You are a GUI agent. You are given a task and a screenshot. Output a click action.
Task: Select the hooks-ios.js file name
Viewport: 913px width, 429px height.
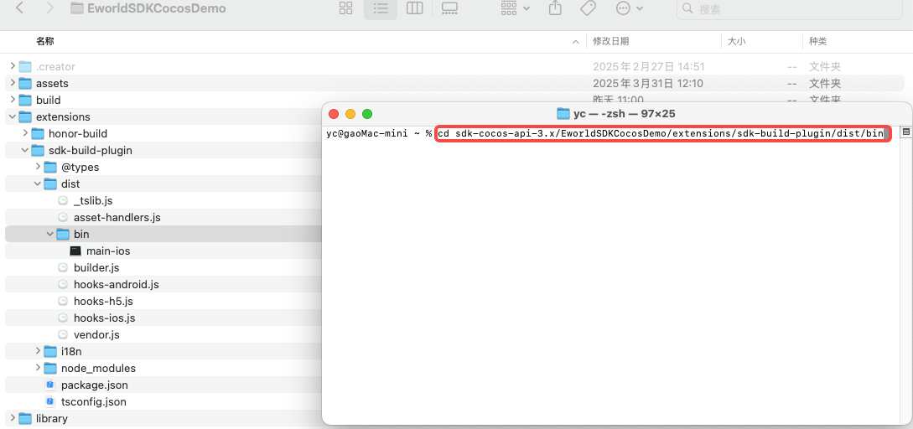(105, 318)
